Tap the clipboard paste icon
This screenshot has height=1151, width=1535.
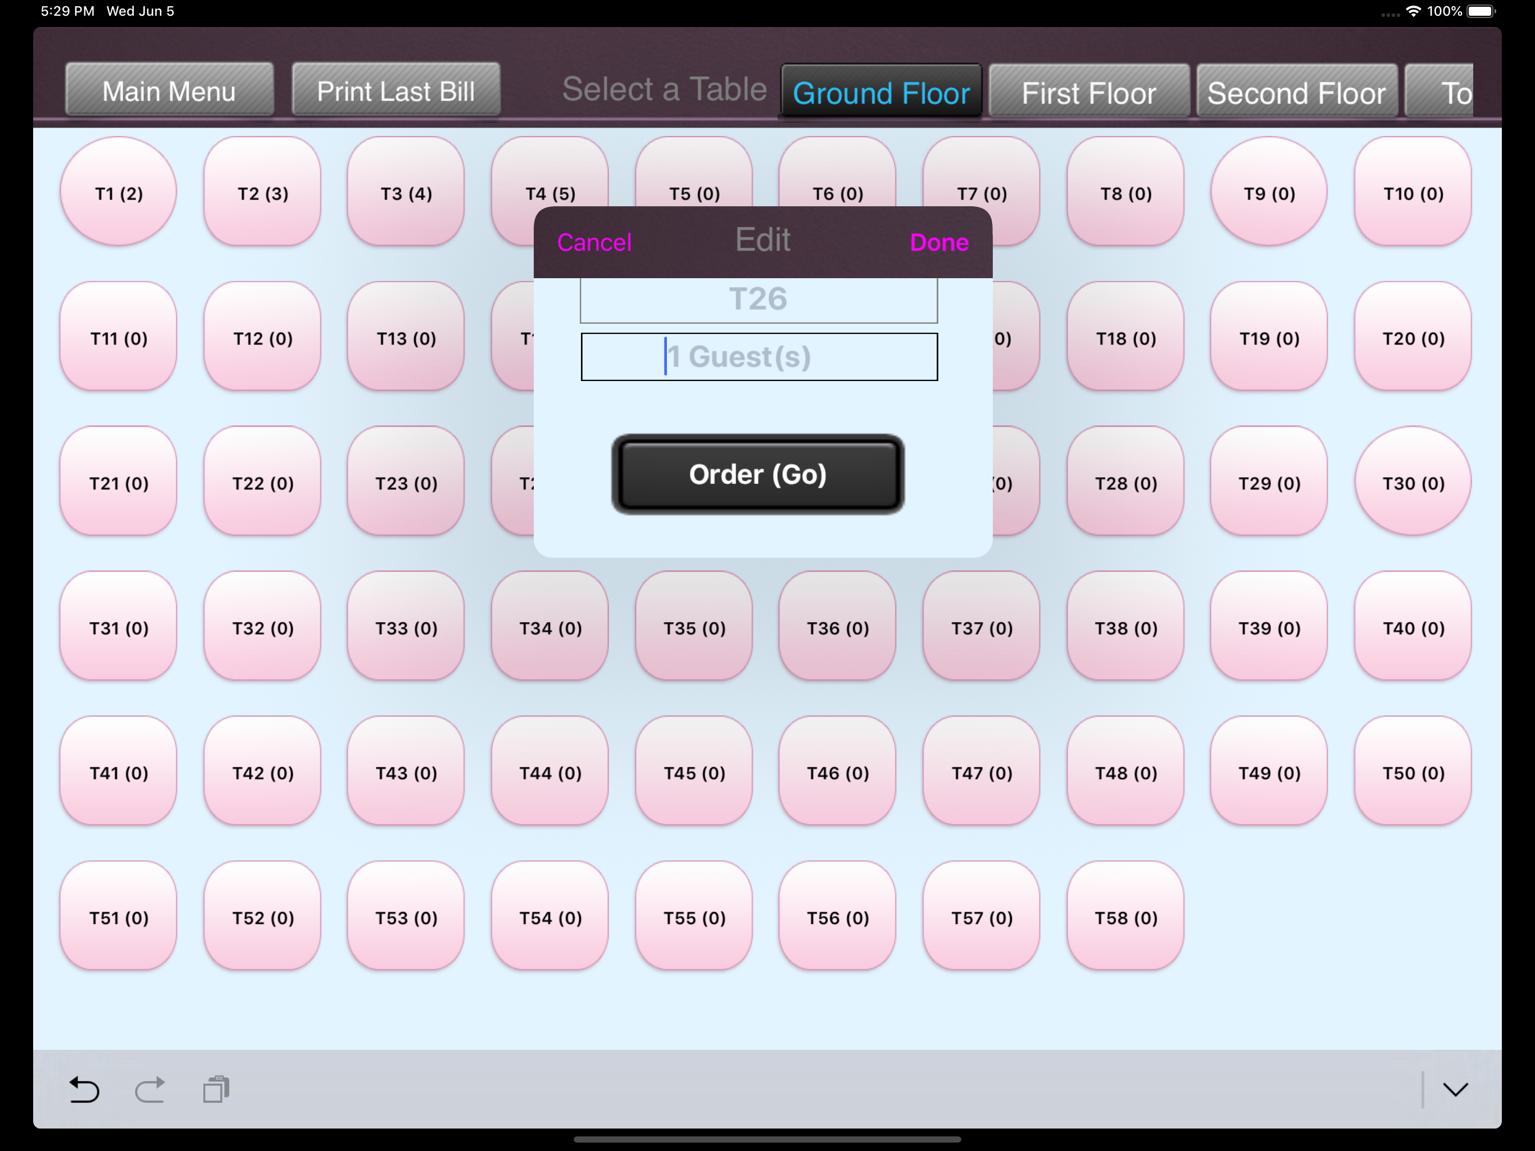(x=216, y=1089)
